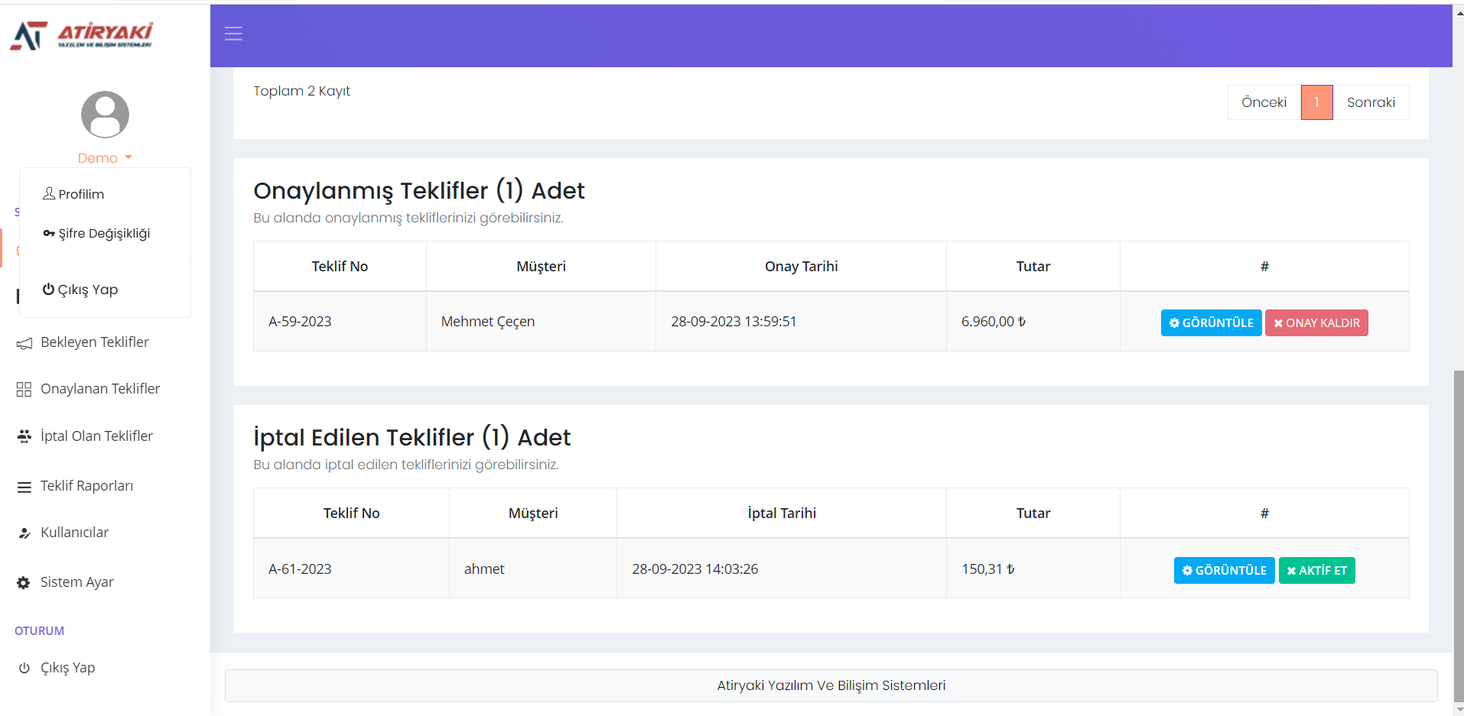Screen dimensions: 1464x716
Task: Click the page vertical scrollbar thumb
Action: tap(1458, 535)
